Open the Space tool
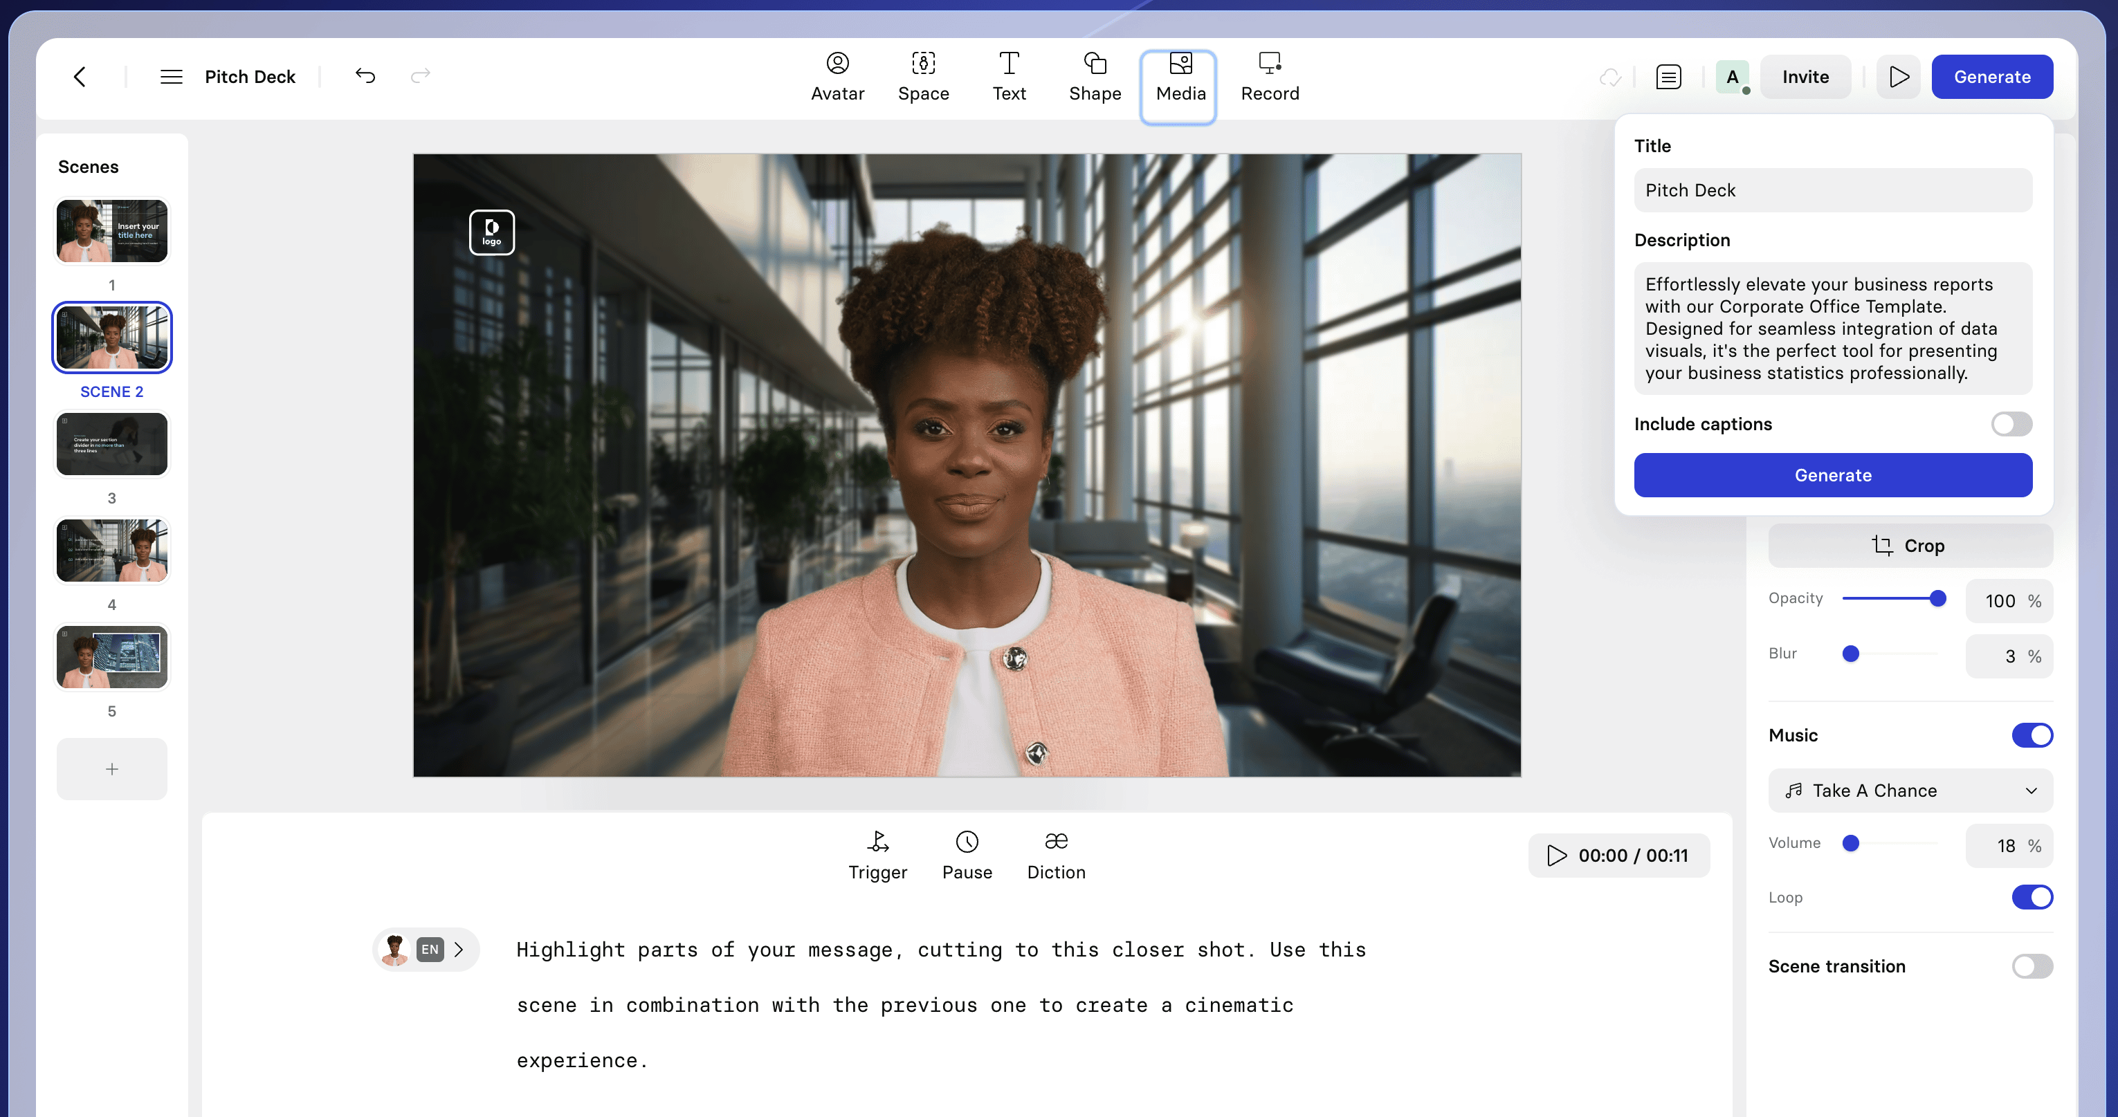This screenshot has height=1117, width=2118. point(923,75)
